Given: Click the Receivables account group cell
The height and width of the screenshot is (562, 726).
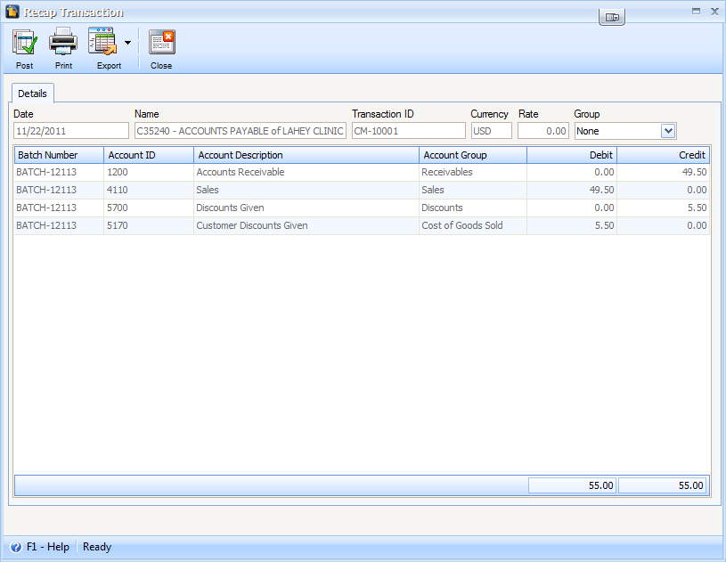Looking at the screenshot, I should tap(473, 172).
